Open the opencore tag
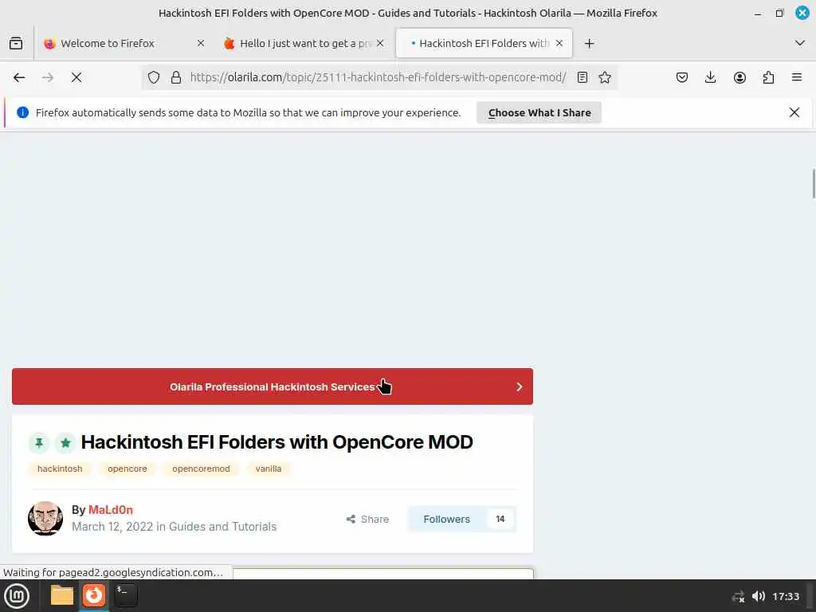This screenshot has width=816, height=612. pyautogui.click(x=127, y=469)
